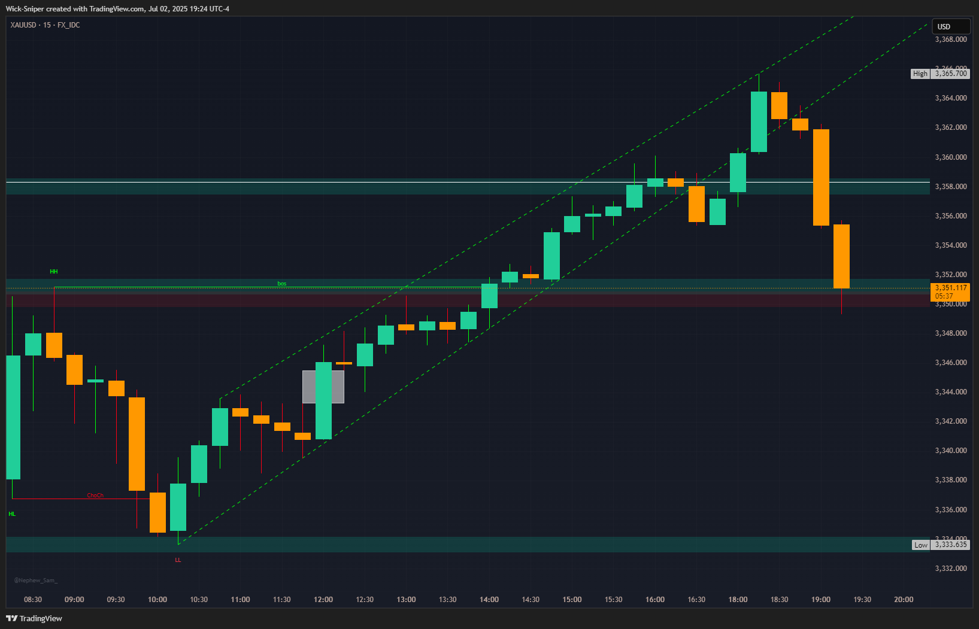Click the 3,344.000 price axis label
This screenshot has height=629, width=979.
(951, 392)
